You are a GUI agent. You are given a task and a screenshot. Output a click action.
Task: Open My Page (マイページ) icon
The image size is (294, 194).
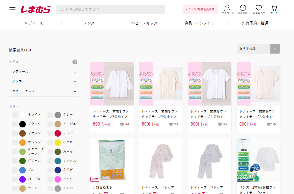(227, 9)
